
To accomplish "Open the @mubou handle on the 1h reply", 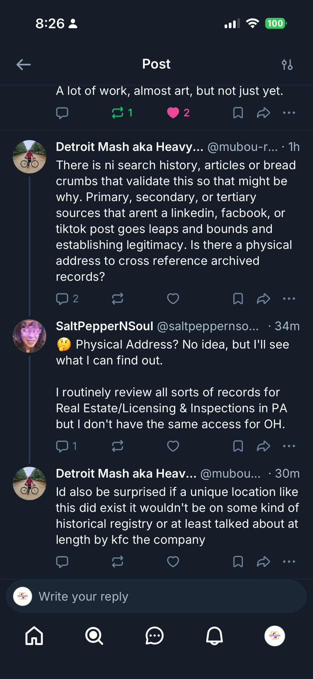I will point(242,147).
